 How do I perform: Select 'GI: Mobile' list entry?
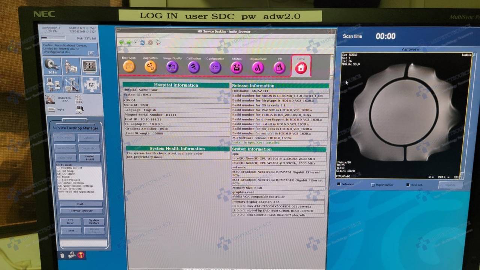(x=64, y=177)
